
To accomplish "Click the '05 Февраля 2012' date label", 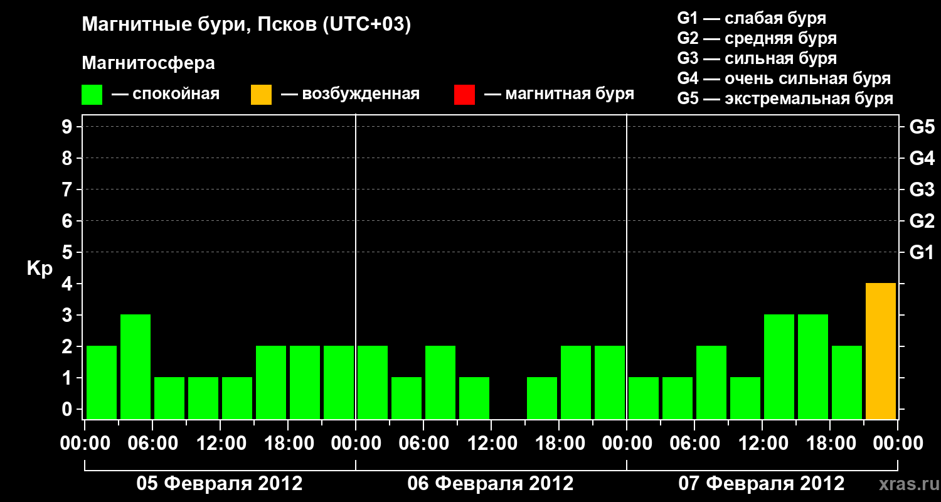I will pyautogui.click(x=220, y=484).
